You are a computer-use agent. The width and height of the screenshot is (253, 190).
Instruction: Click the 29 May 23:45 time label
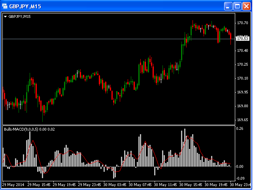90,185
